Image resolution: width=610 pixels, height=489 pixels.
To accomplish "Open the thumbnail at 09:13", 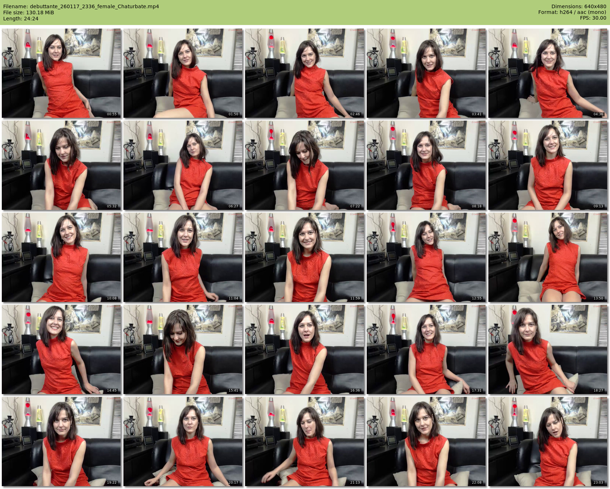I will click(x=548, y=165).
